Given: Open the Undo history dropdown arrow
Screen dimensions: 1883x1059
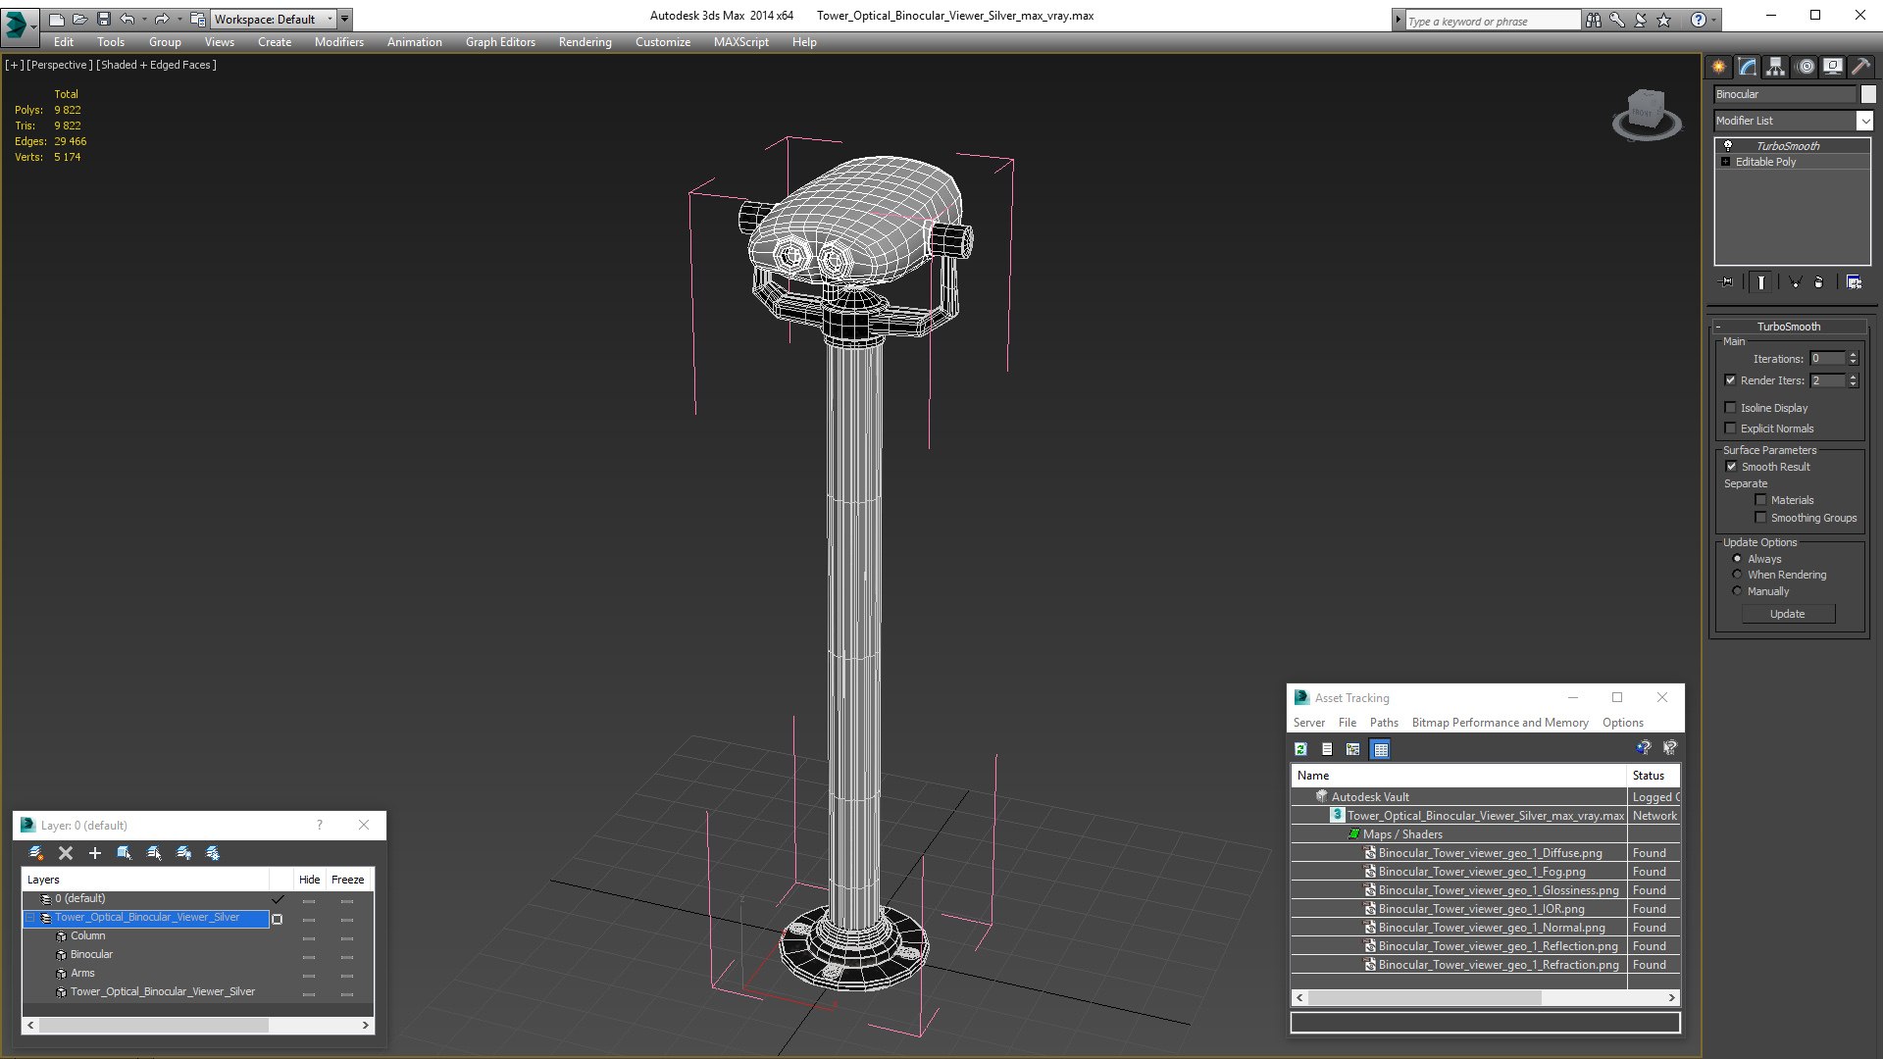Looking at the screenshot, I should (x=144, y=19).
